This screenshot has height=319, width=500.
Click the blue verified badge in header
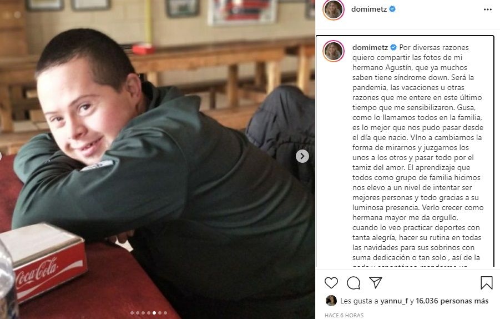392,9
